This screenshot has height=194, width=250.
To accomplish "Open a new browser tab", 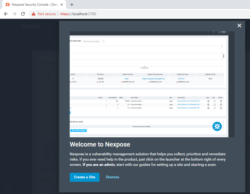I will click(x=72, y=5).
